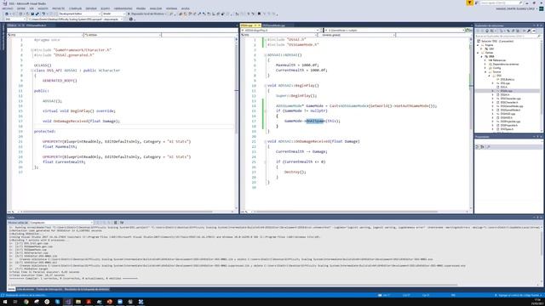Click the Undo toolbar icon

(43, 14)
